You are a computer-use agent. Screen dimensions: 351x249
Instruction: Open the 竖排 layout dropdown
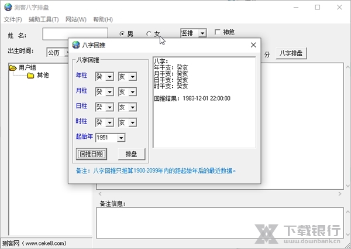[202, 33]
